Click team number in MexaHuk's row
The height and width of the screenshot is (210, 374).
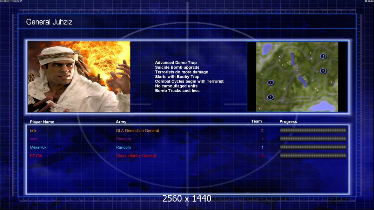(x=262, y=147)
